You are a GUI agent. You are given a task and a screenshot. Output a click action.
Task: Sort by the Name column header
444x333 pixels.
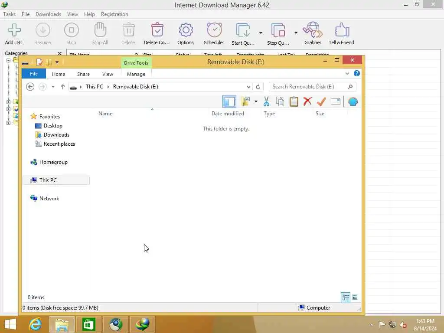(105, 114)
